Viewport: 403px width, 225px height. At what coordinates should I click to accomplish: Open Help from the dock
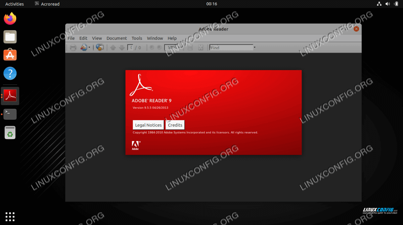(x=10, y=73)
